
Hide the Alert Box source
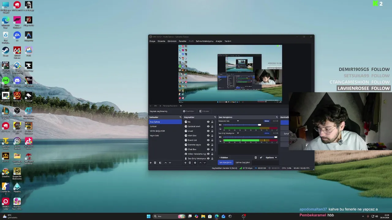208,136
